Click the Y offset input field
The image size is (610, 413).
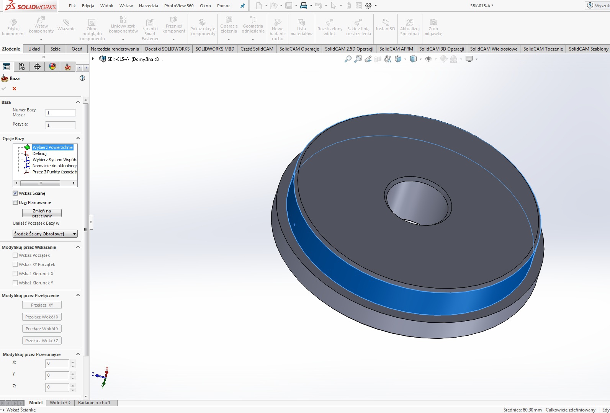57,375
